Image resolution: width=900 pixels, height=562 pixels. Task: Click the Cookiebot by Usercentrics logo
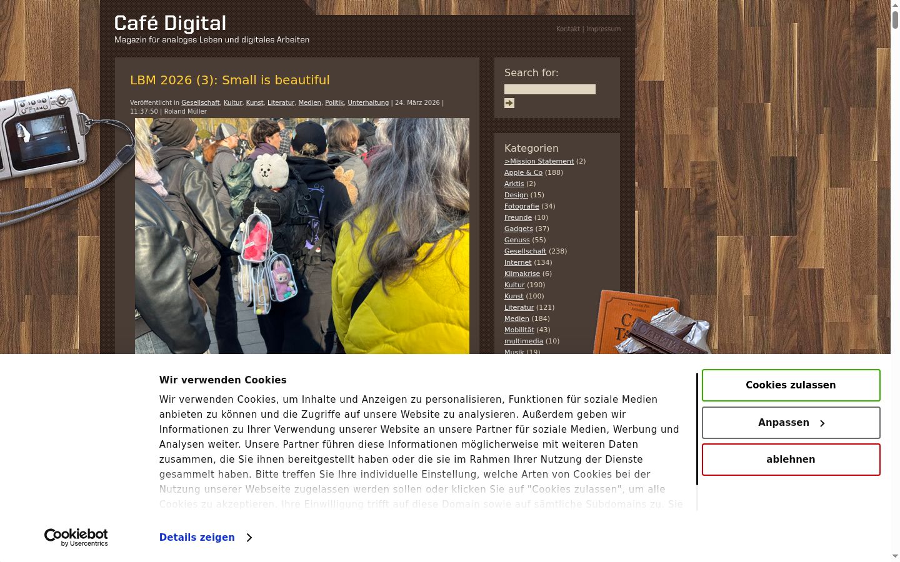(76, 538)
